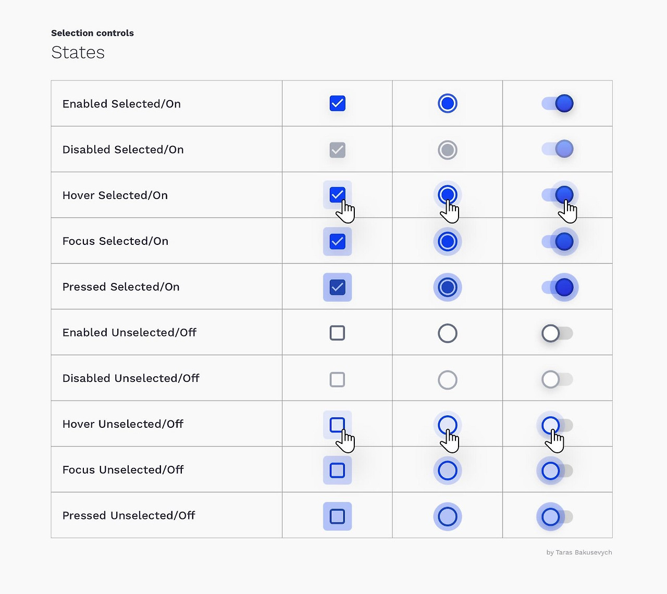Click the Enabled Selected/On checkbox
This screenshot has width=667, height=594.
tap(337, 103)
